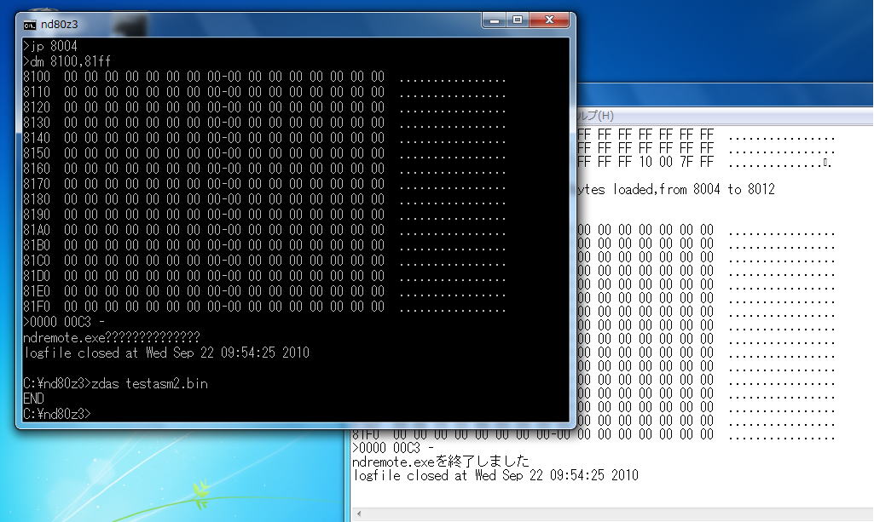Click Notepad's horizontal scrollbar left arrow
Screen dimensions: 874x522
[358, 514]
